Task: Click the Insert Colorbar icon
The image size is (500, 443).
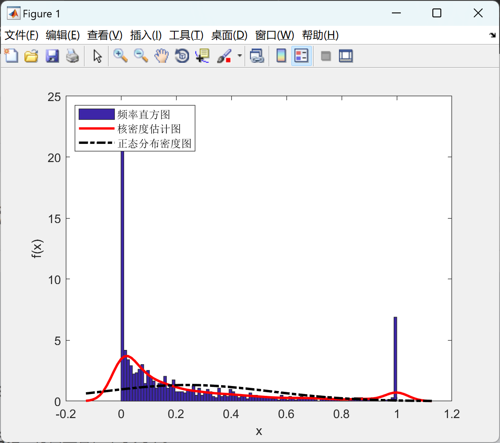Action: [281, 56]
